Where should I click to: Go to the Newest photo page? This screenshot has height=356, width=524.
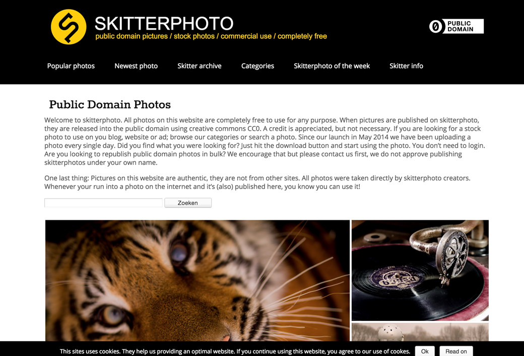pos(136,66)
